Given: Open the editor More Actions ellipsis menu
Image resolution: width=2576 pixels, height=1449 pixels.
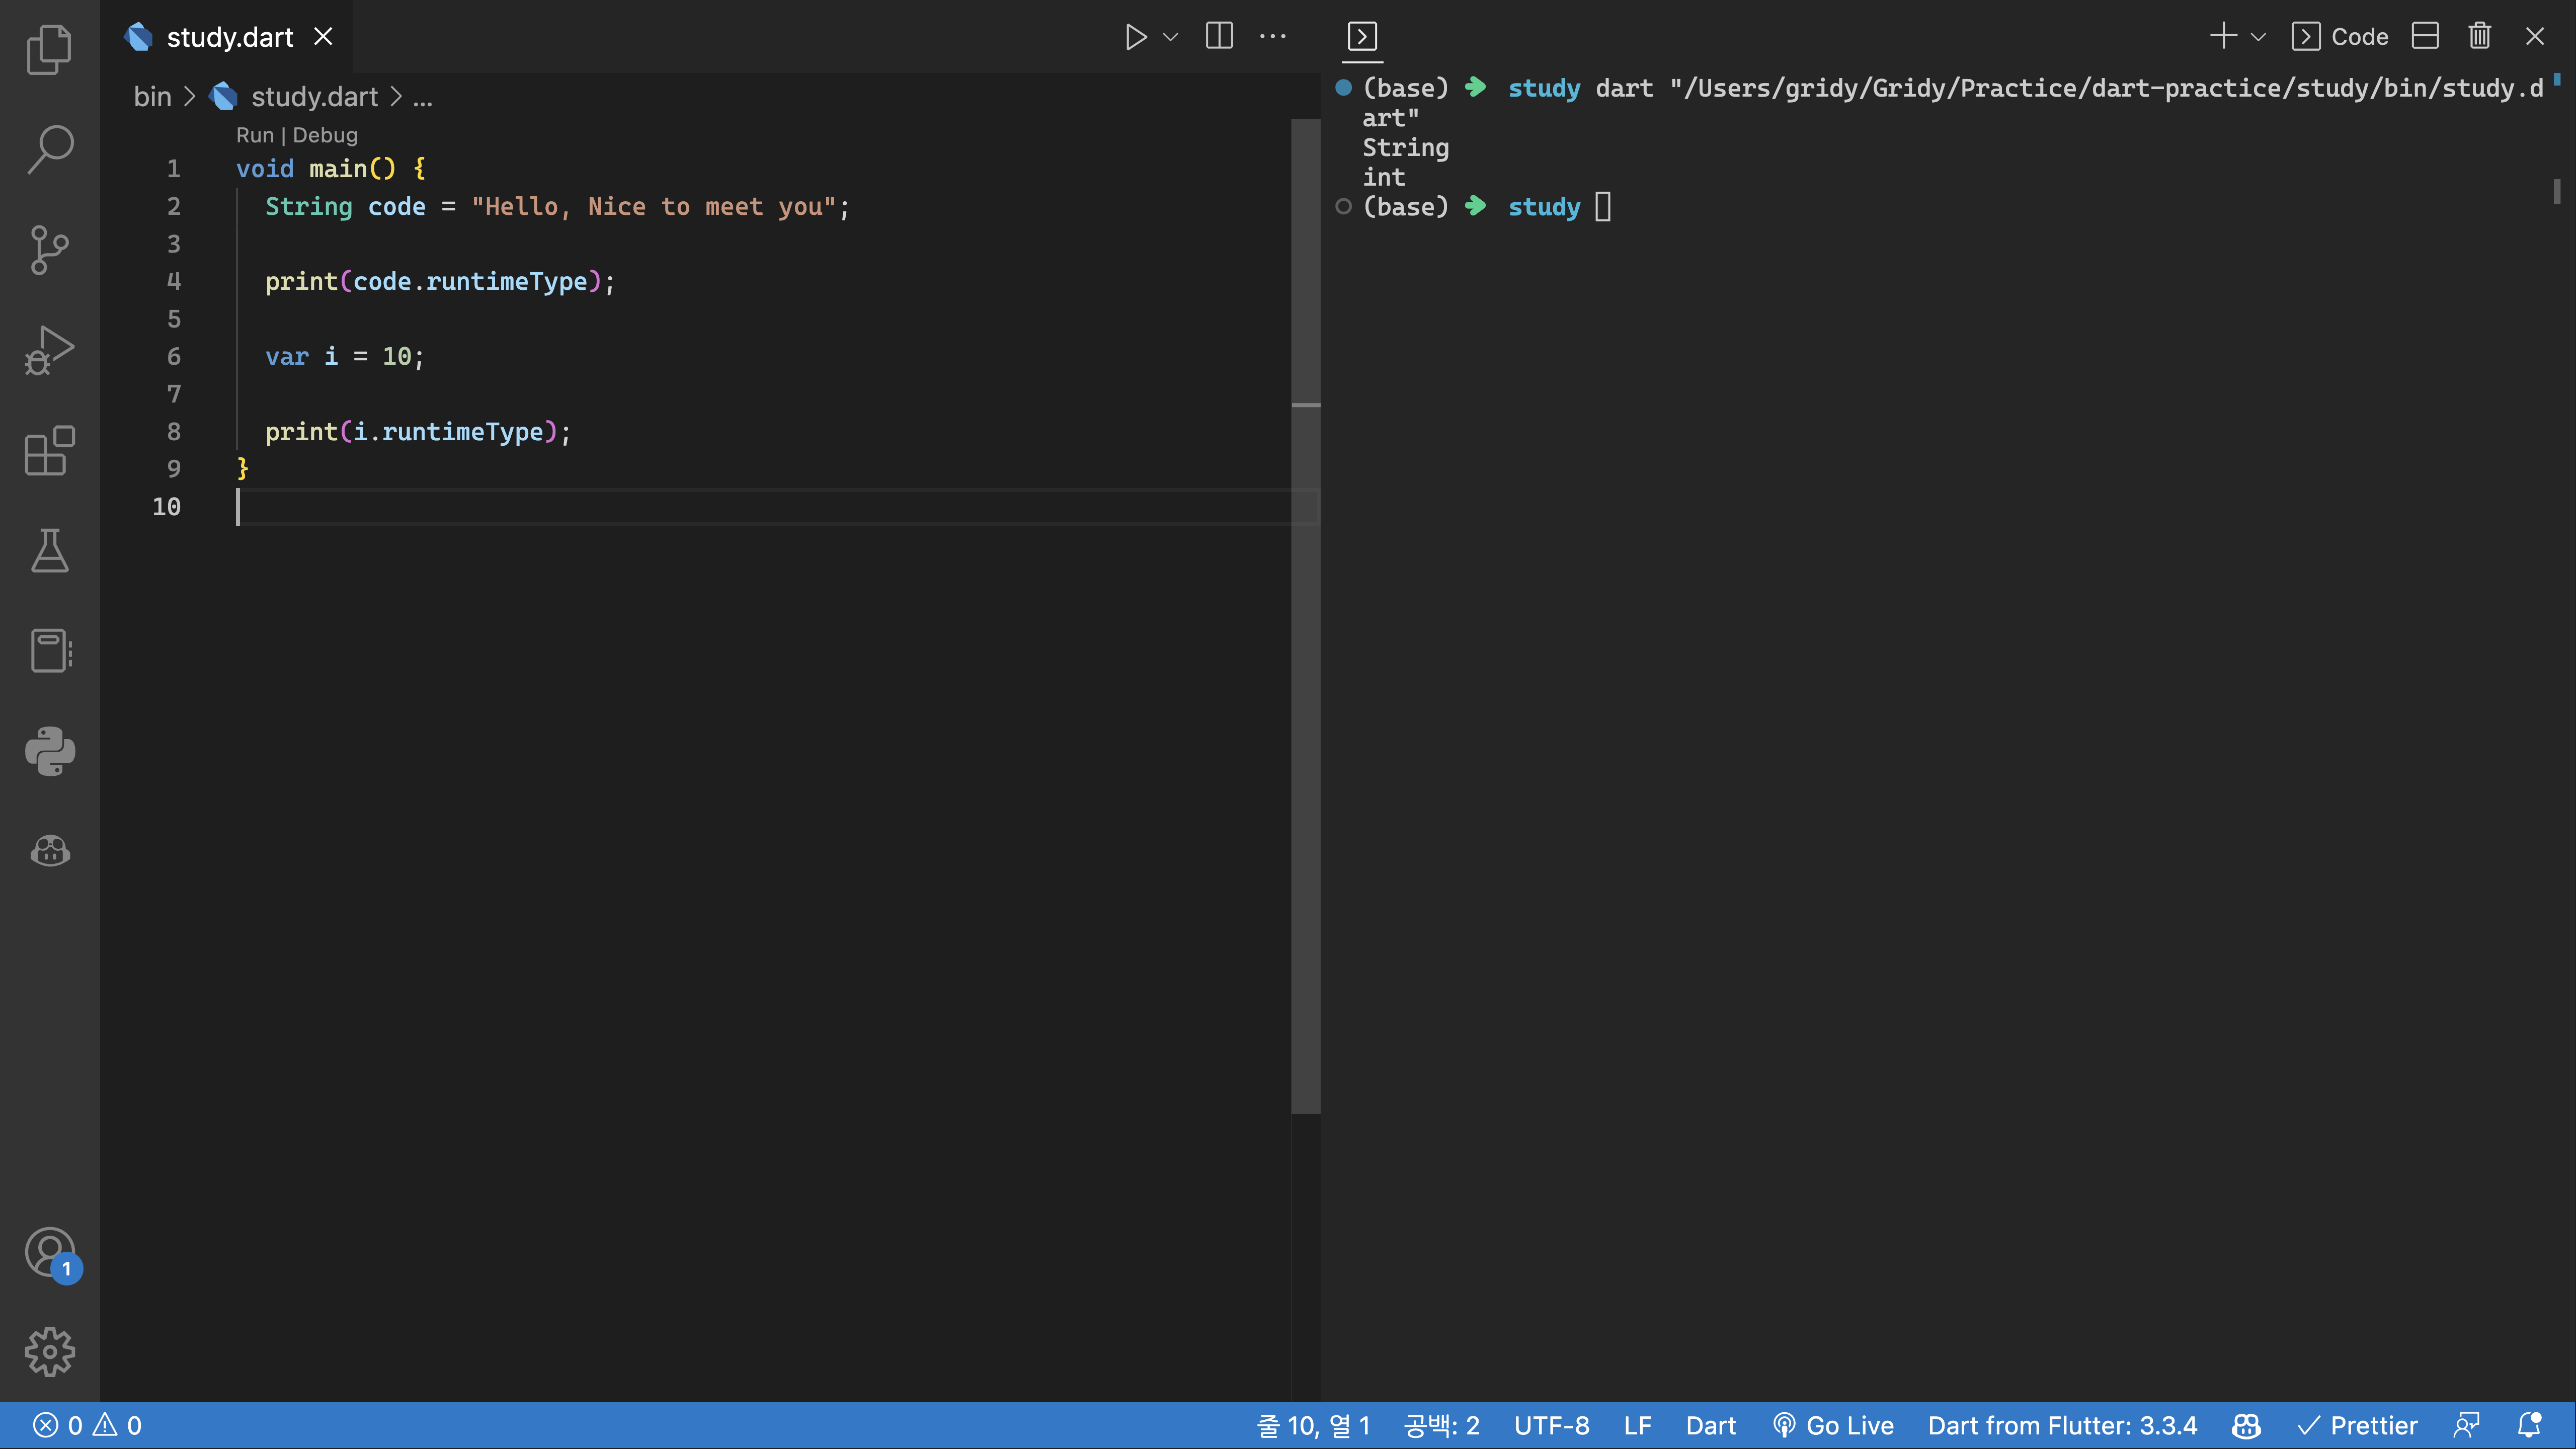Looking at the screenshot, I should point(1272,37).
